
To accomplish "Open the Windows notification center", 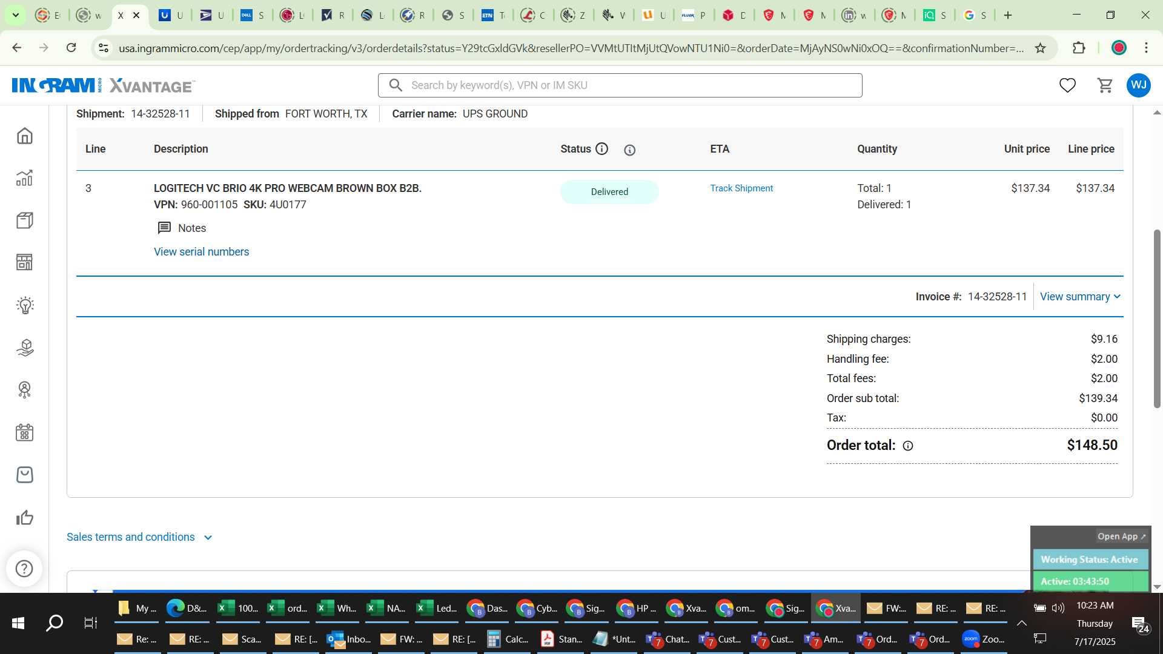I will [1141, 624].
